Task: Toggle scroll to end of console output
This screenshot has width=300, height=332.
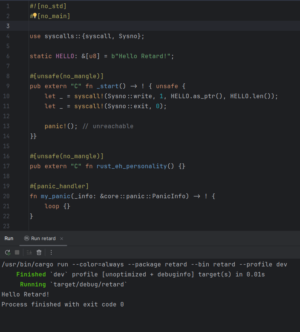Action: pos(29,252)
